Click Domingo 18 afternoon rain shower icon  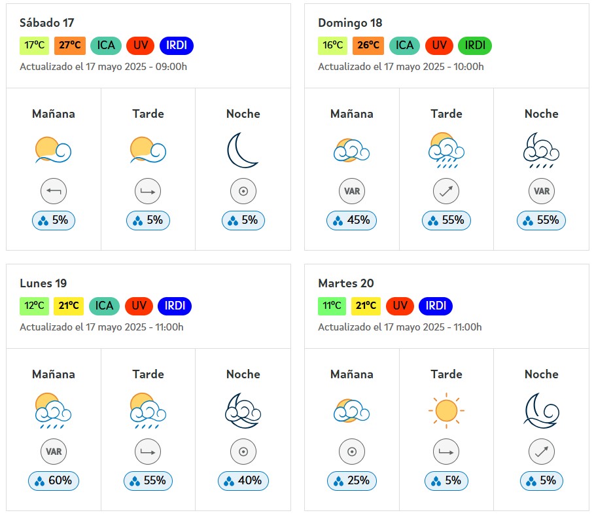tap(446, 150)
